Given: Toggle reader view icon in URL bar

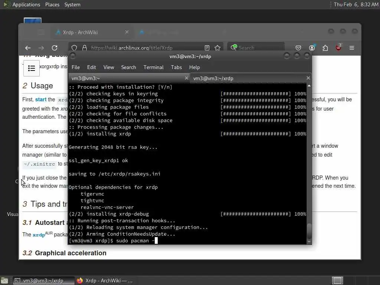Looking at the screenshot, I should (x=207, y=48).
